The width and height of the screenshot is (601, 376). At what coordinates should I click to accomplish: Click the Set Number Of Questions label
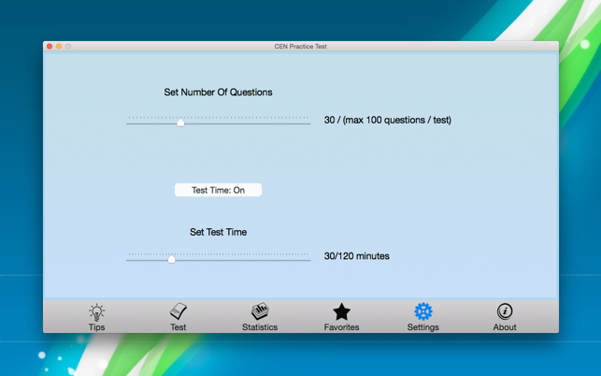[218, 92]
